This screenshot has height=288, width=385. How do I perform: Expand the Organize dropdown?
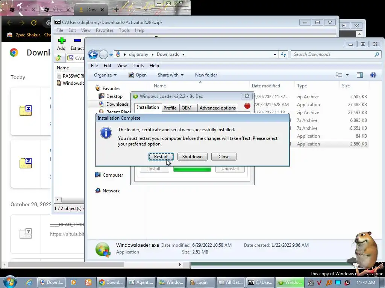tap(105, 75)
